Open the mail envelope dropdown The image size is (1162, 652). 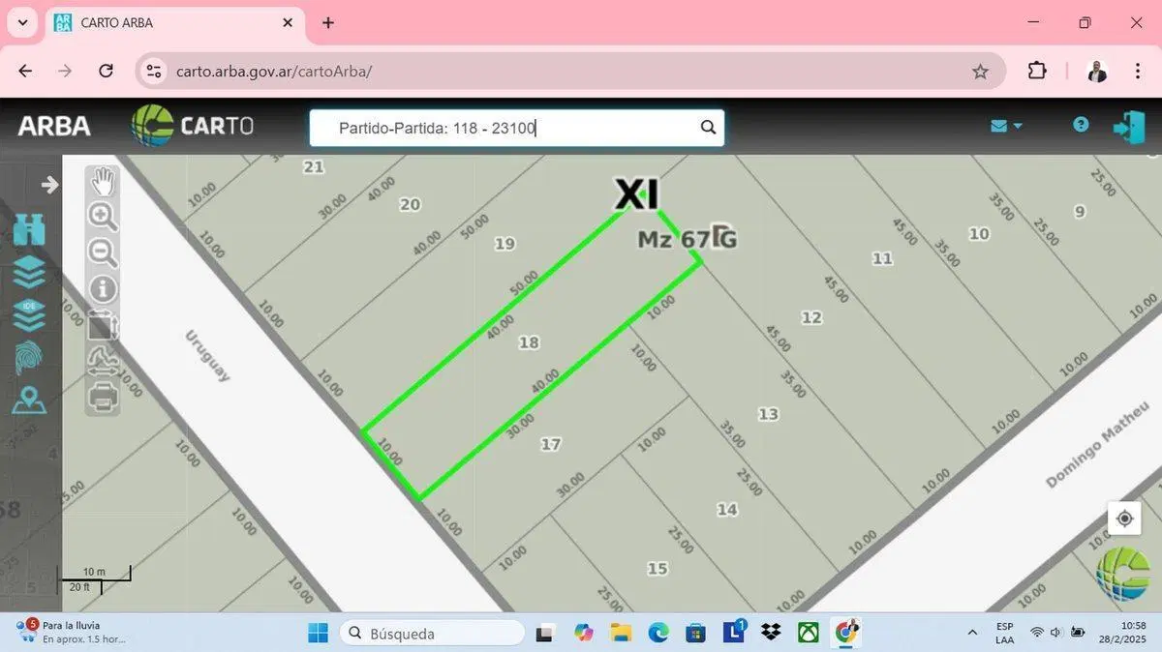pos(1006,126)
